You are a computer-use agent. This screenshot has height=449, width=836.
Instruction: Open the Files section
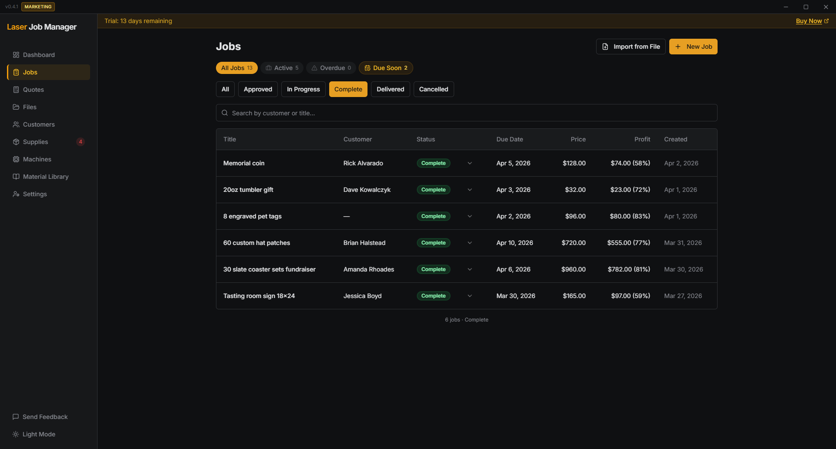coord(30,107)
